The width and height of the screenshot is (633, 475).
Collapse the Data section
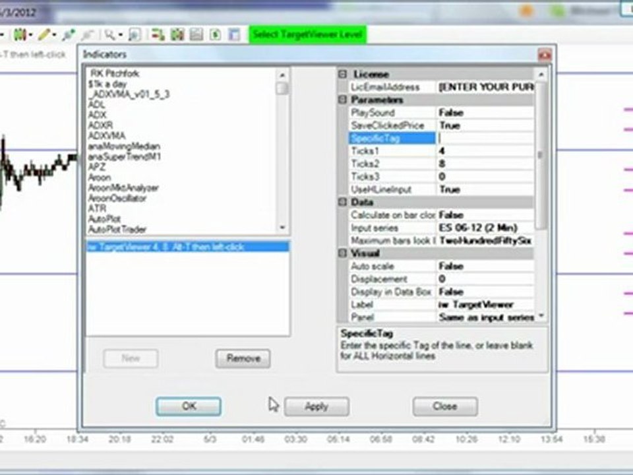point(343,202)
